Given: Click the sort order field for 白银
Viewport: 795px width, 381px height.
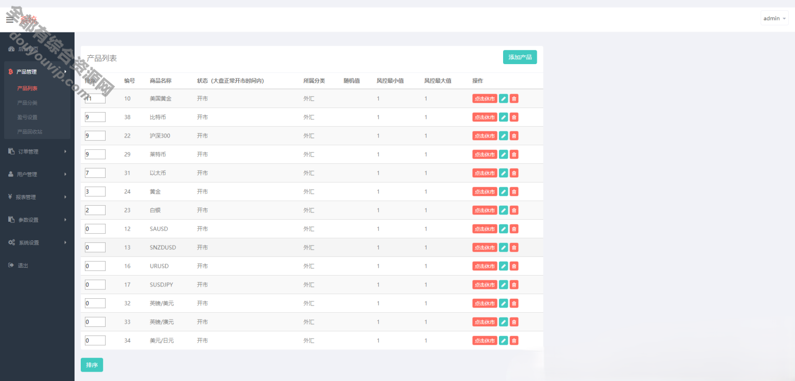Looking at the screenshot, I should [x=95, y=210].
